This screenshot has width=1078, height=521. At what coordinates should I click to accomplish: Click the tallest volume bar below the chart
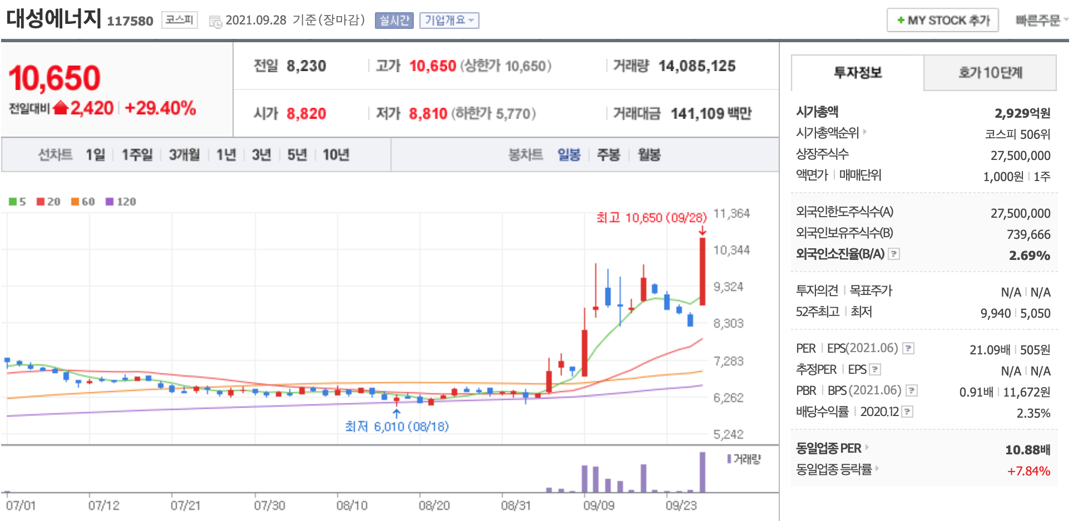coord(703,472)
